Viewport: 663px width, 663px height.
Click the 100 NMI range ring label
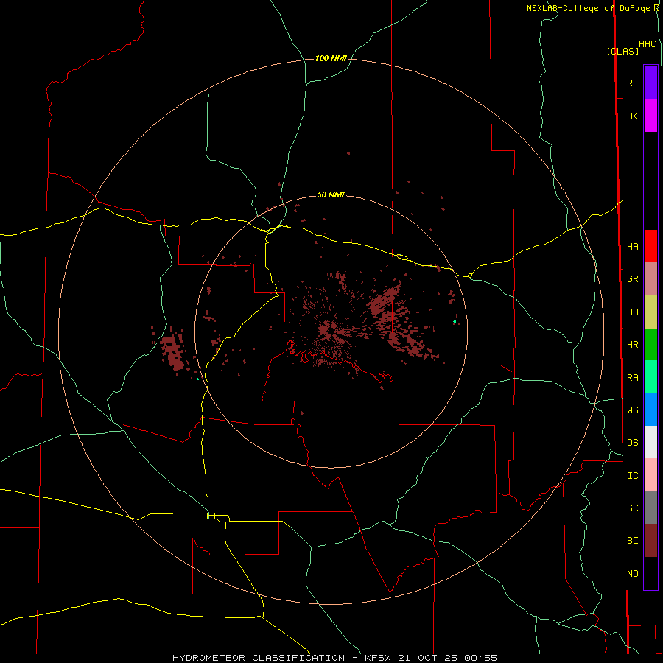pos(331,58)
